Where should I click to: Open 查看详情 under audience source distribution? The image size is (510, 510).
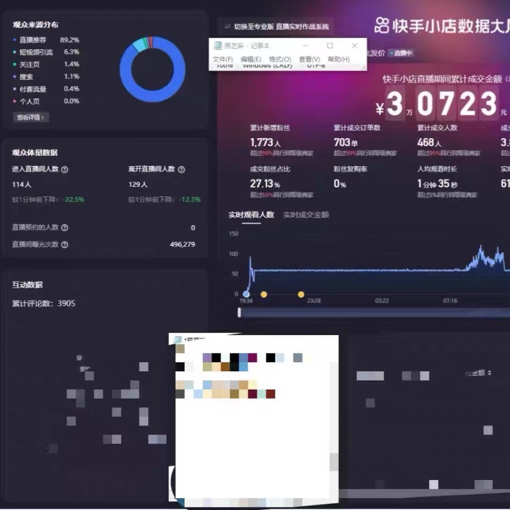click(31, 117)
